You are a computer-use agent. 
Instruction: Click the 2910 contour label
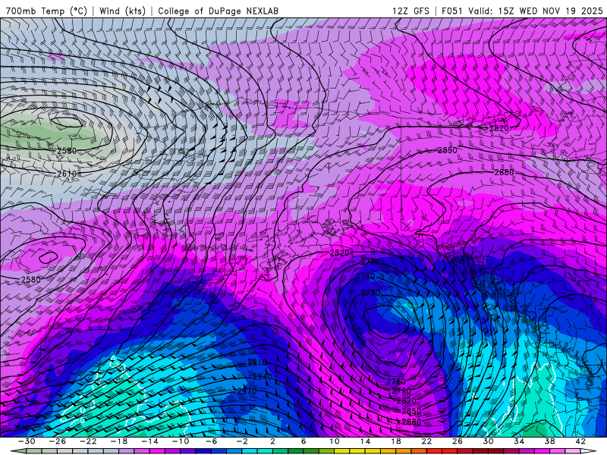[257, 362]
